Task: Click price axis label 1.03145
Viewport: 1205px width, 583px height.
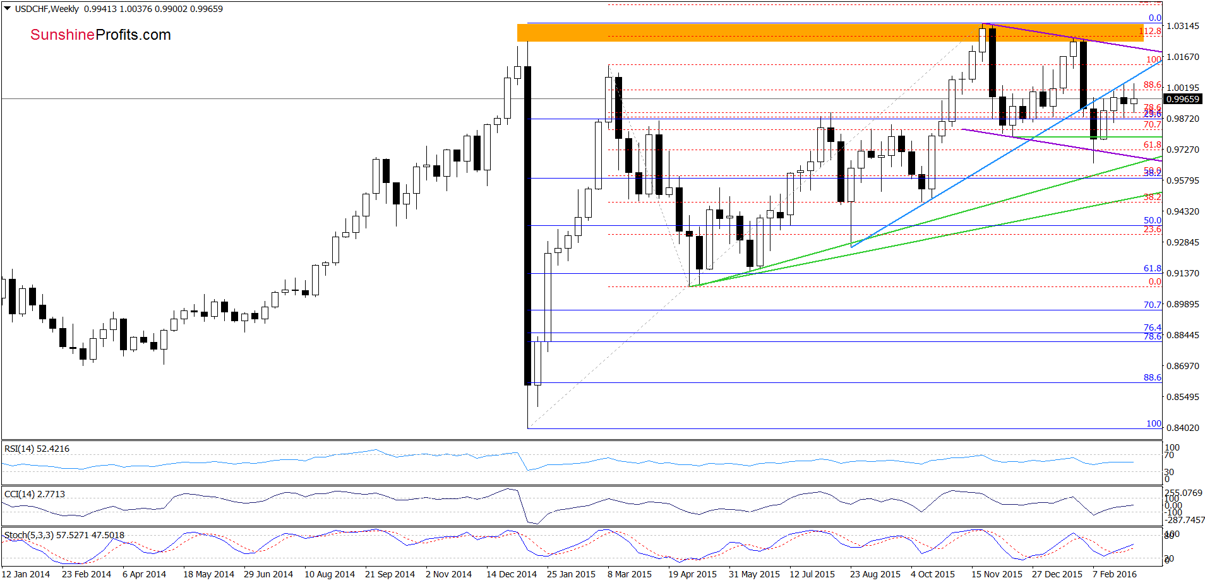Action: [1183, 26]
